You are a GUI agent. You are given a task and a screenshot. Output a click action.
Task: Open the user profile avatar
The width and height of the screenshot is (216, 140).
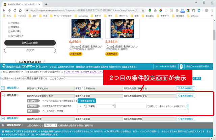click(207, 10)
